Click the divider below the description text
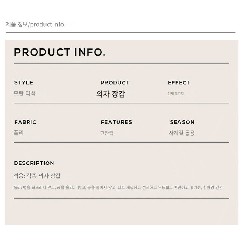This screenshot has width=242, height=225. [121, 199]
